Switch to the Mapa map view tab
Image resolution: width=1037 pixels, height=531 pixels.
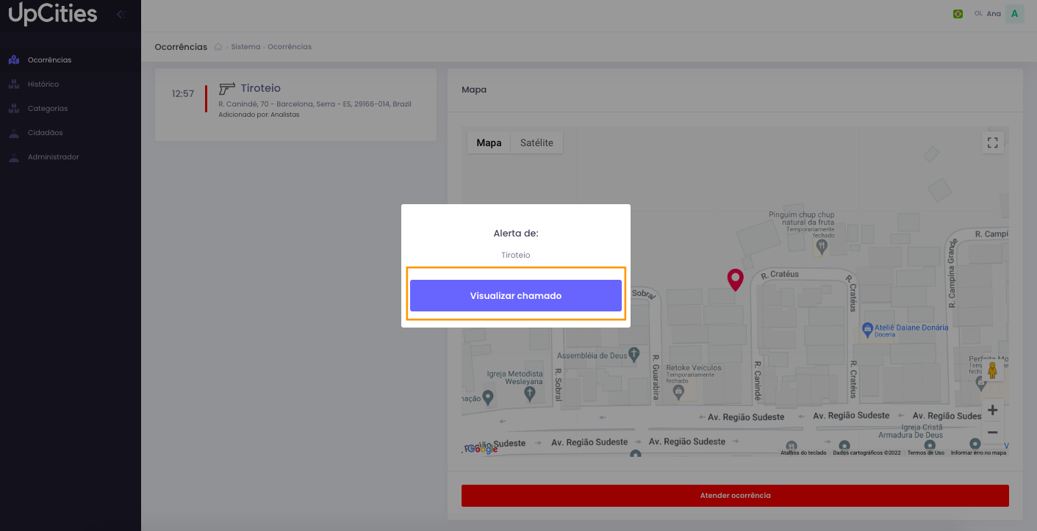pyautogui.click(x=489, y=142)
